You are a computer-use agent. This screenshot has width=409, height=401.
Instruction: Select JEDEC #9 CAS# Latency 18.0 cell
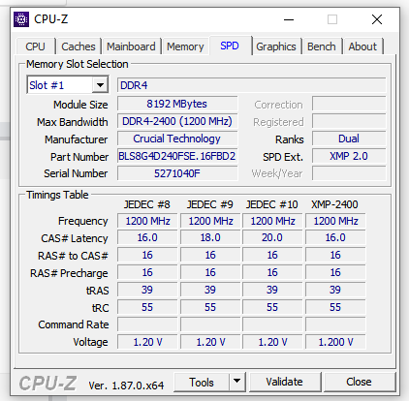[x=210, y=238]
